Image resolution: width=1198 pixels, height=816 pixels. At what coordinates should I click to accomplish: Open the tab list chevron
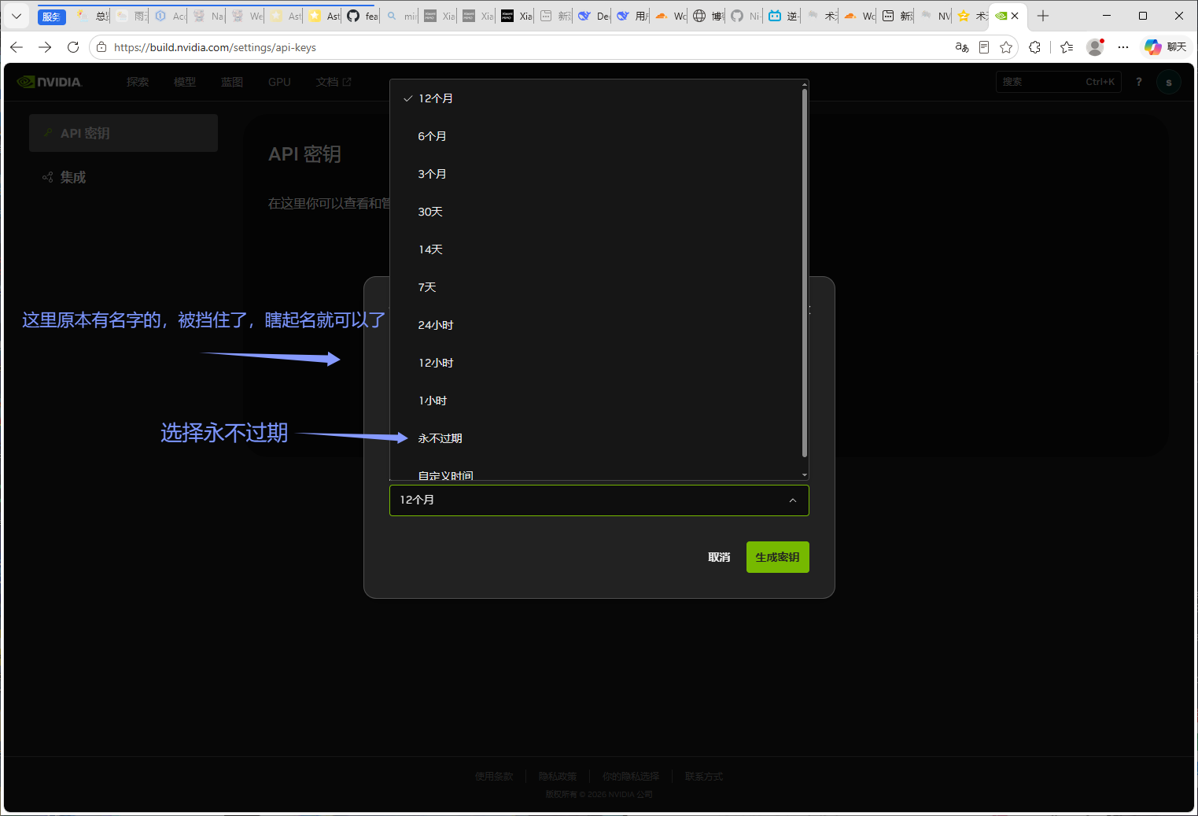(16, 16)
